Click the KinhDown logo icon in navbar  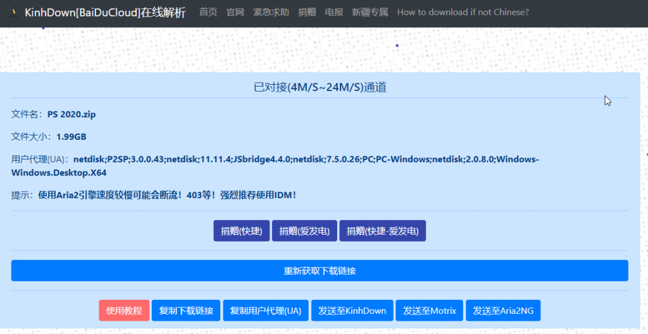tap(13, 13)
